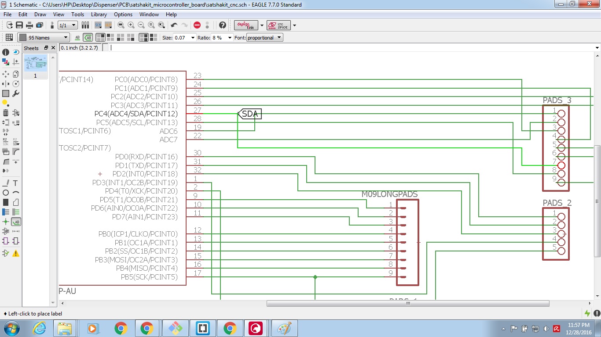The height and width of the screenshot is (337, 601).
Task: Select the Rectangle tool
Action: (x=6, y=202)
